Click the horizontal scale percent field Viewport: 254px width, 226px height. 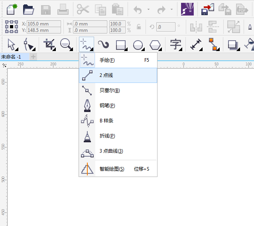117,24
